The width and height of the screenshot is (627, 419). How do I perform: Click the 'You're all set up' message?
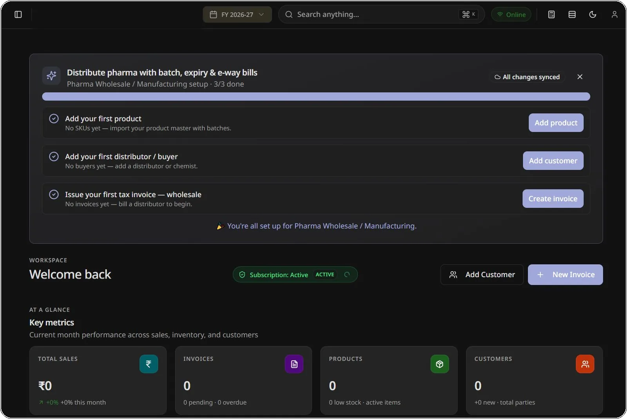[317, 226]
